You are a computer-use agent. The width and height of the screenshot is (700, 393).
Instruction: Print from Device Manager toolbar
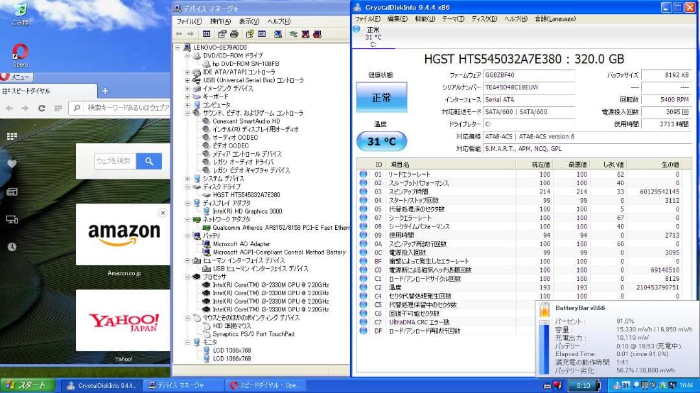234,34
